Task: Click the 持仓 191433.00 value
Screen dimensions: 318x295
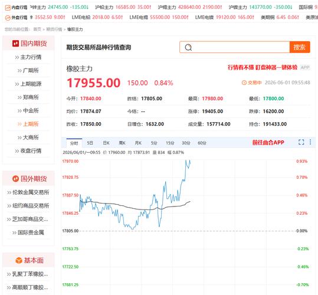Action: point(275,124)
